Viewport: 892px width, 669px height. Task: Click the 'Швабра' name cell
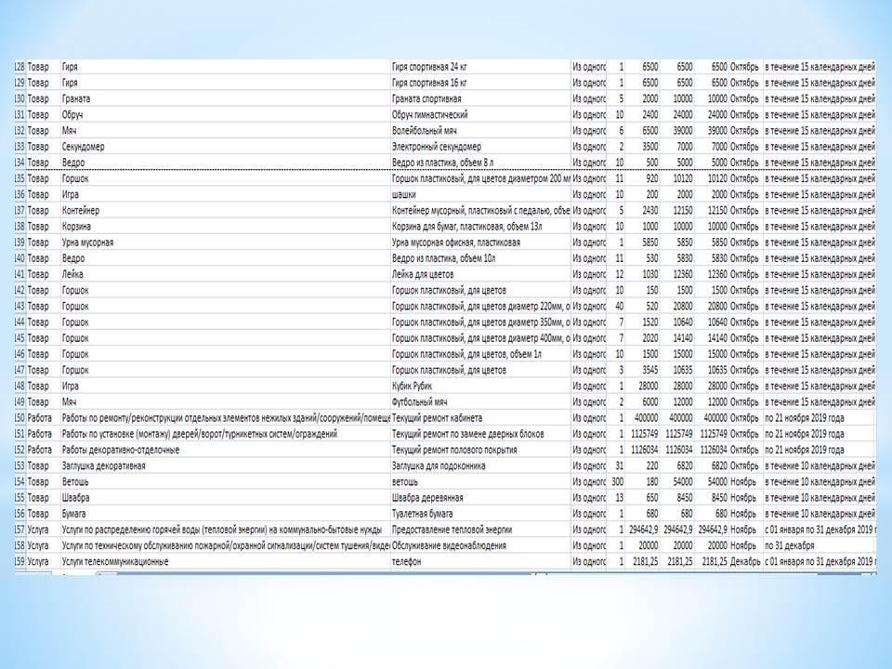(x=225, y=497)
